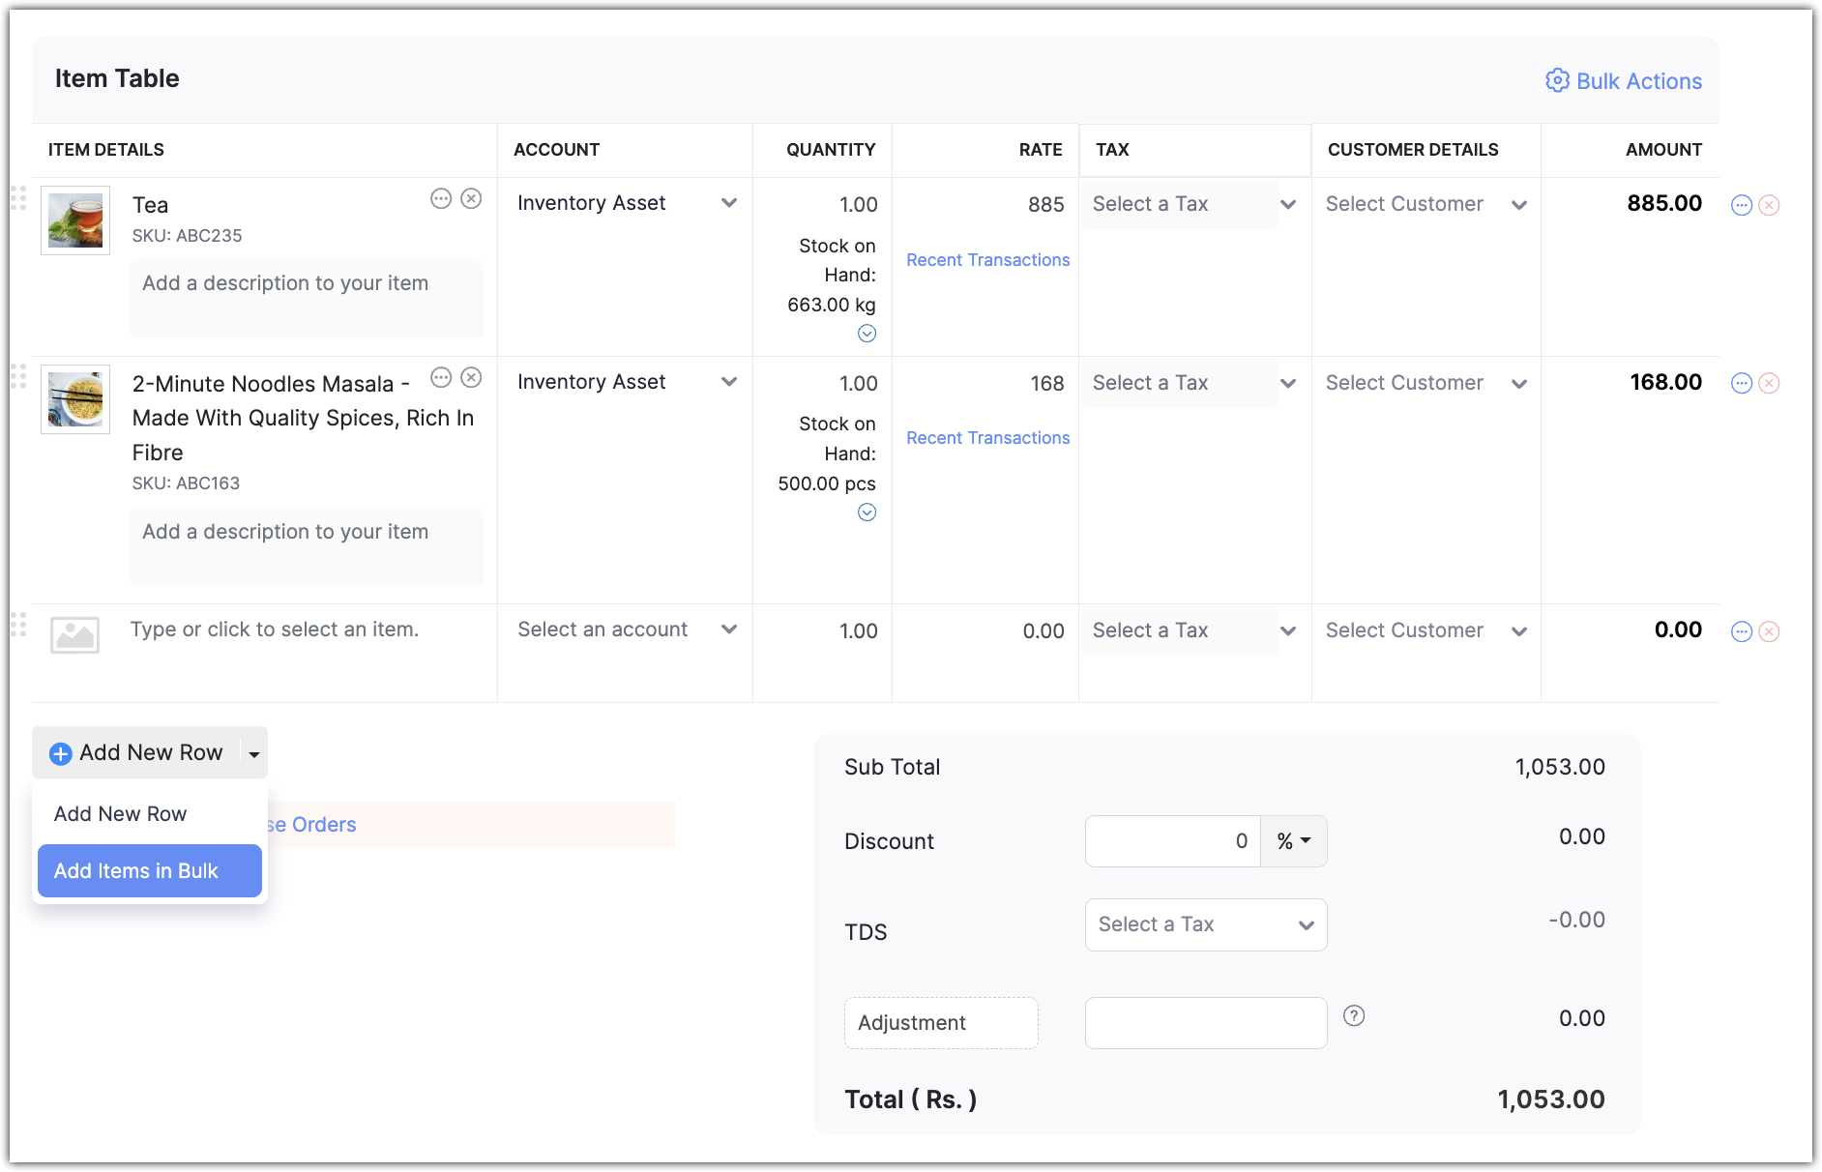Click the Adjustment help question icon

point(1354,1015)
